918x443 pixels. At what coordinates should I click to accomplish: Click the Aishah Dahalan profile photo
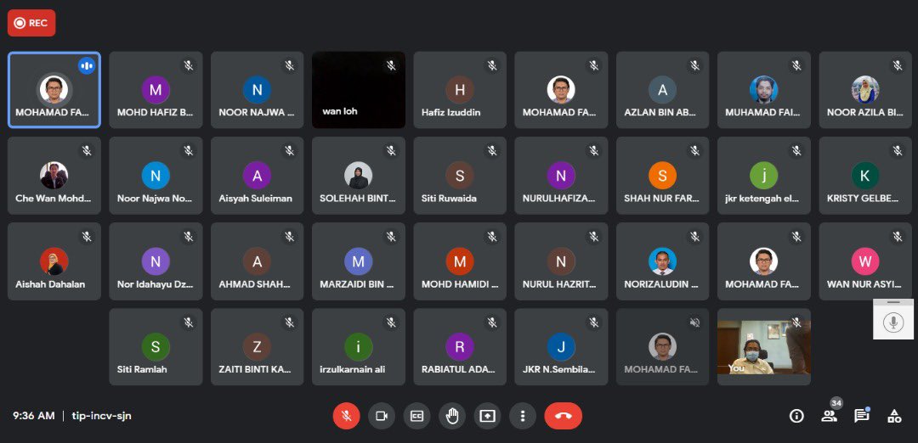pos(54,261)
